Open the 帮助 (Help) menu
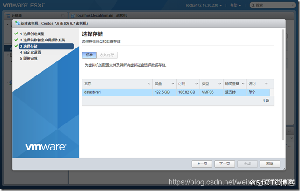The height and width of the screenshot is (191, 300). (235, 5)
